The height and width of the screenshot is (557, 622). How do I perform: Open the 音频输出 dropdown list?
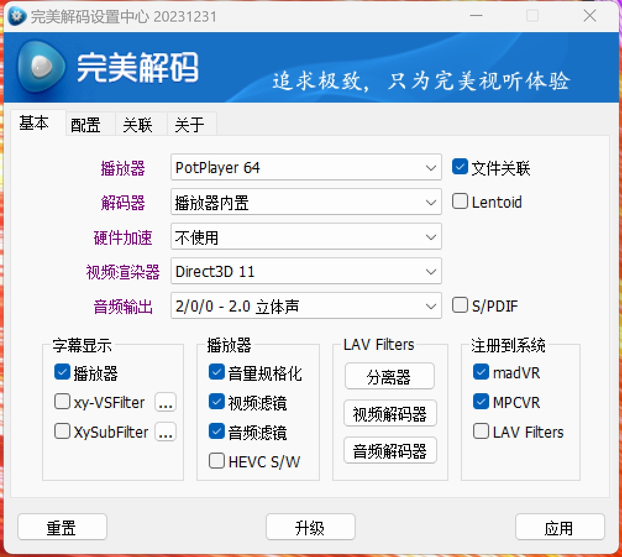click(306, 306)
